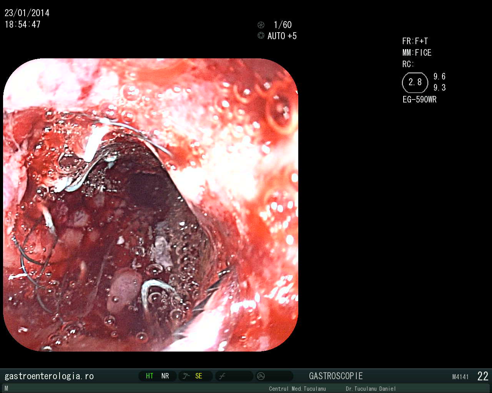Click the AUTO +5 brightness value
The image size is (492, 393).
point(282,36)
